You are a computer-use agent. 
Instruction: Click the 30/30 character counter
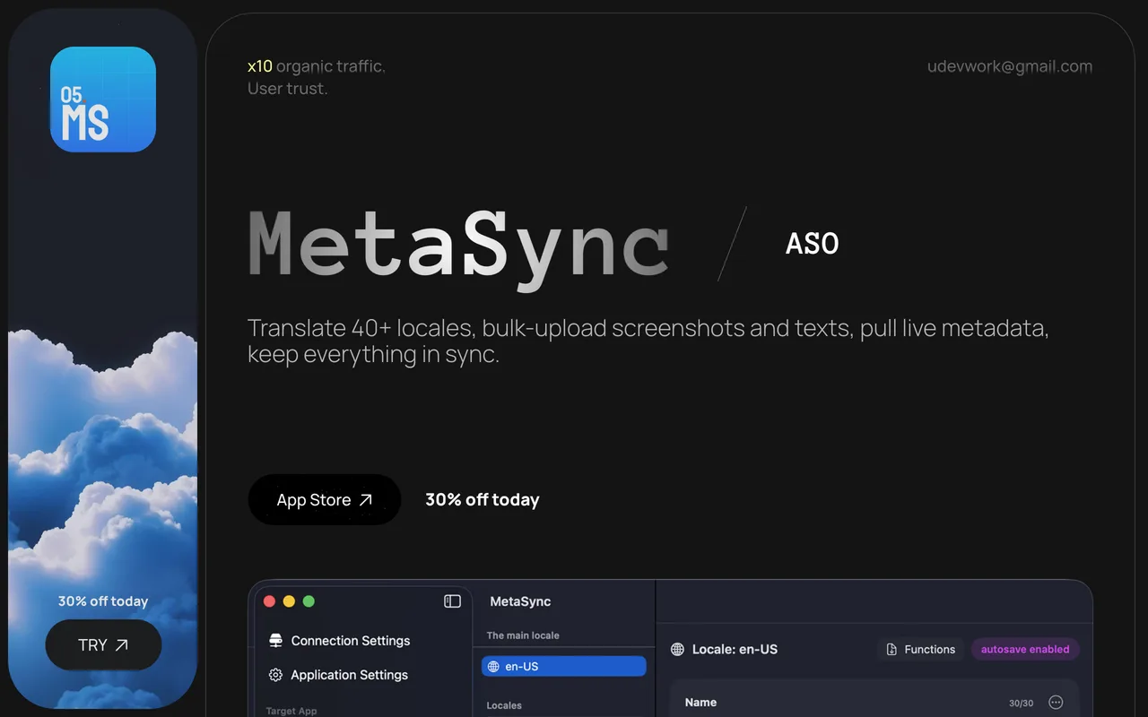point(1022,704)
